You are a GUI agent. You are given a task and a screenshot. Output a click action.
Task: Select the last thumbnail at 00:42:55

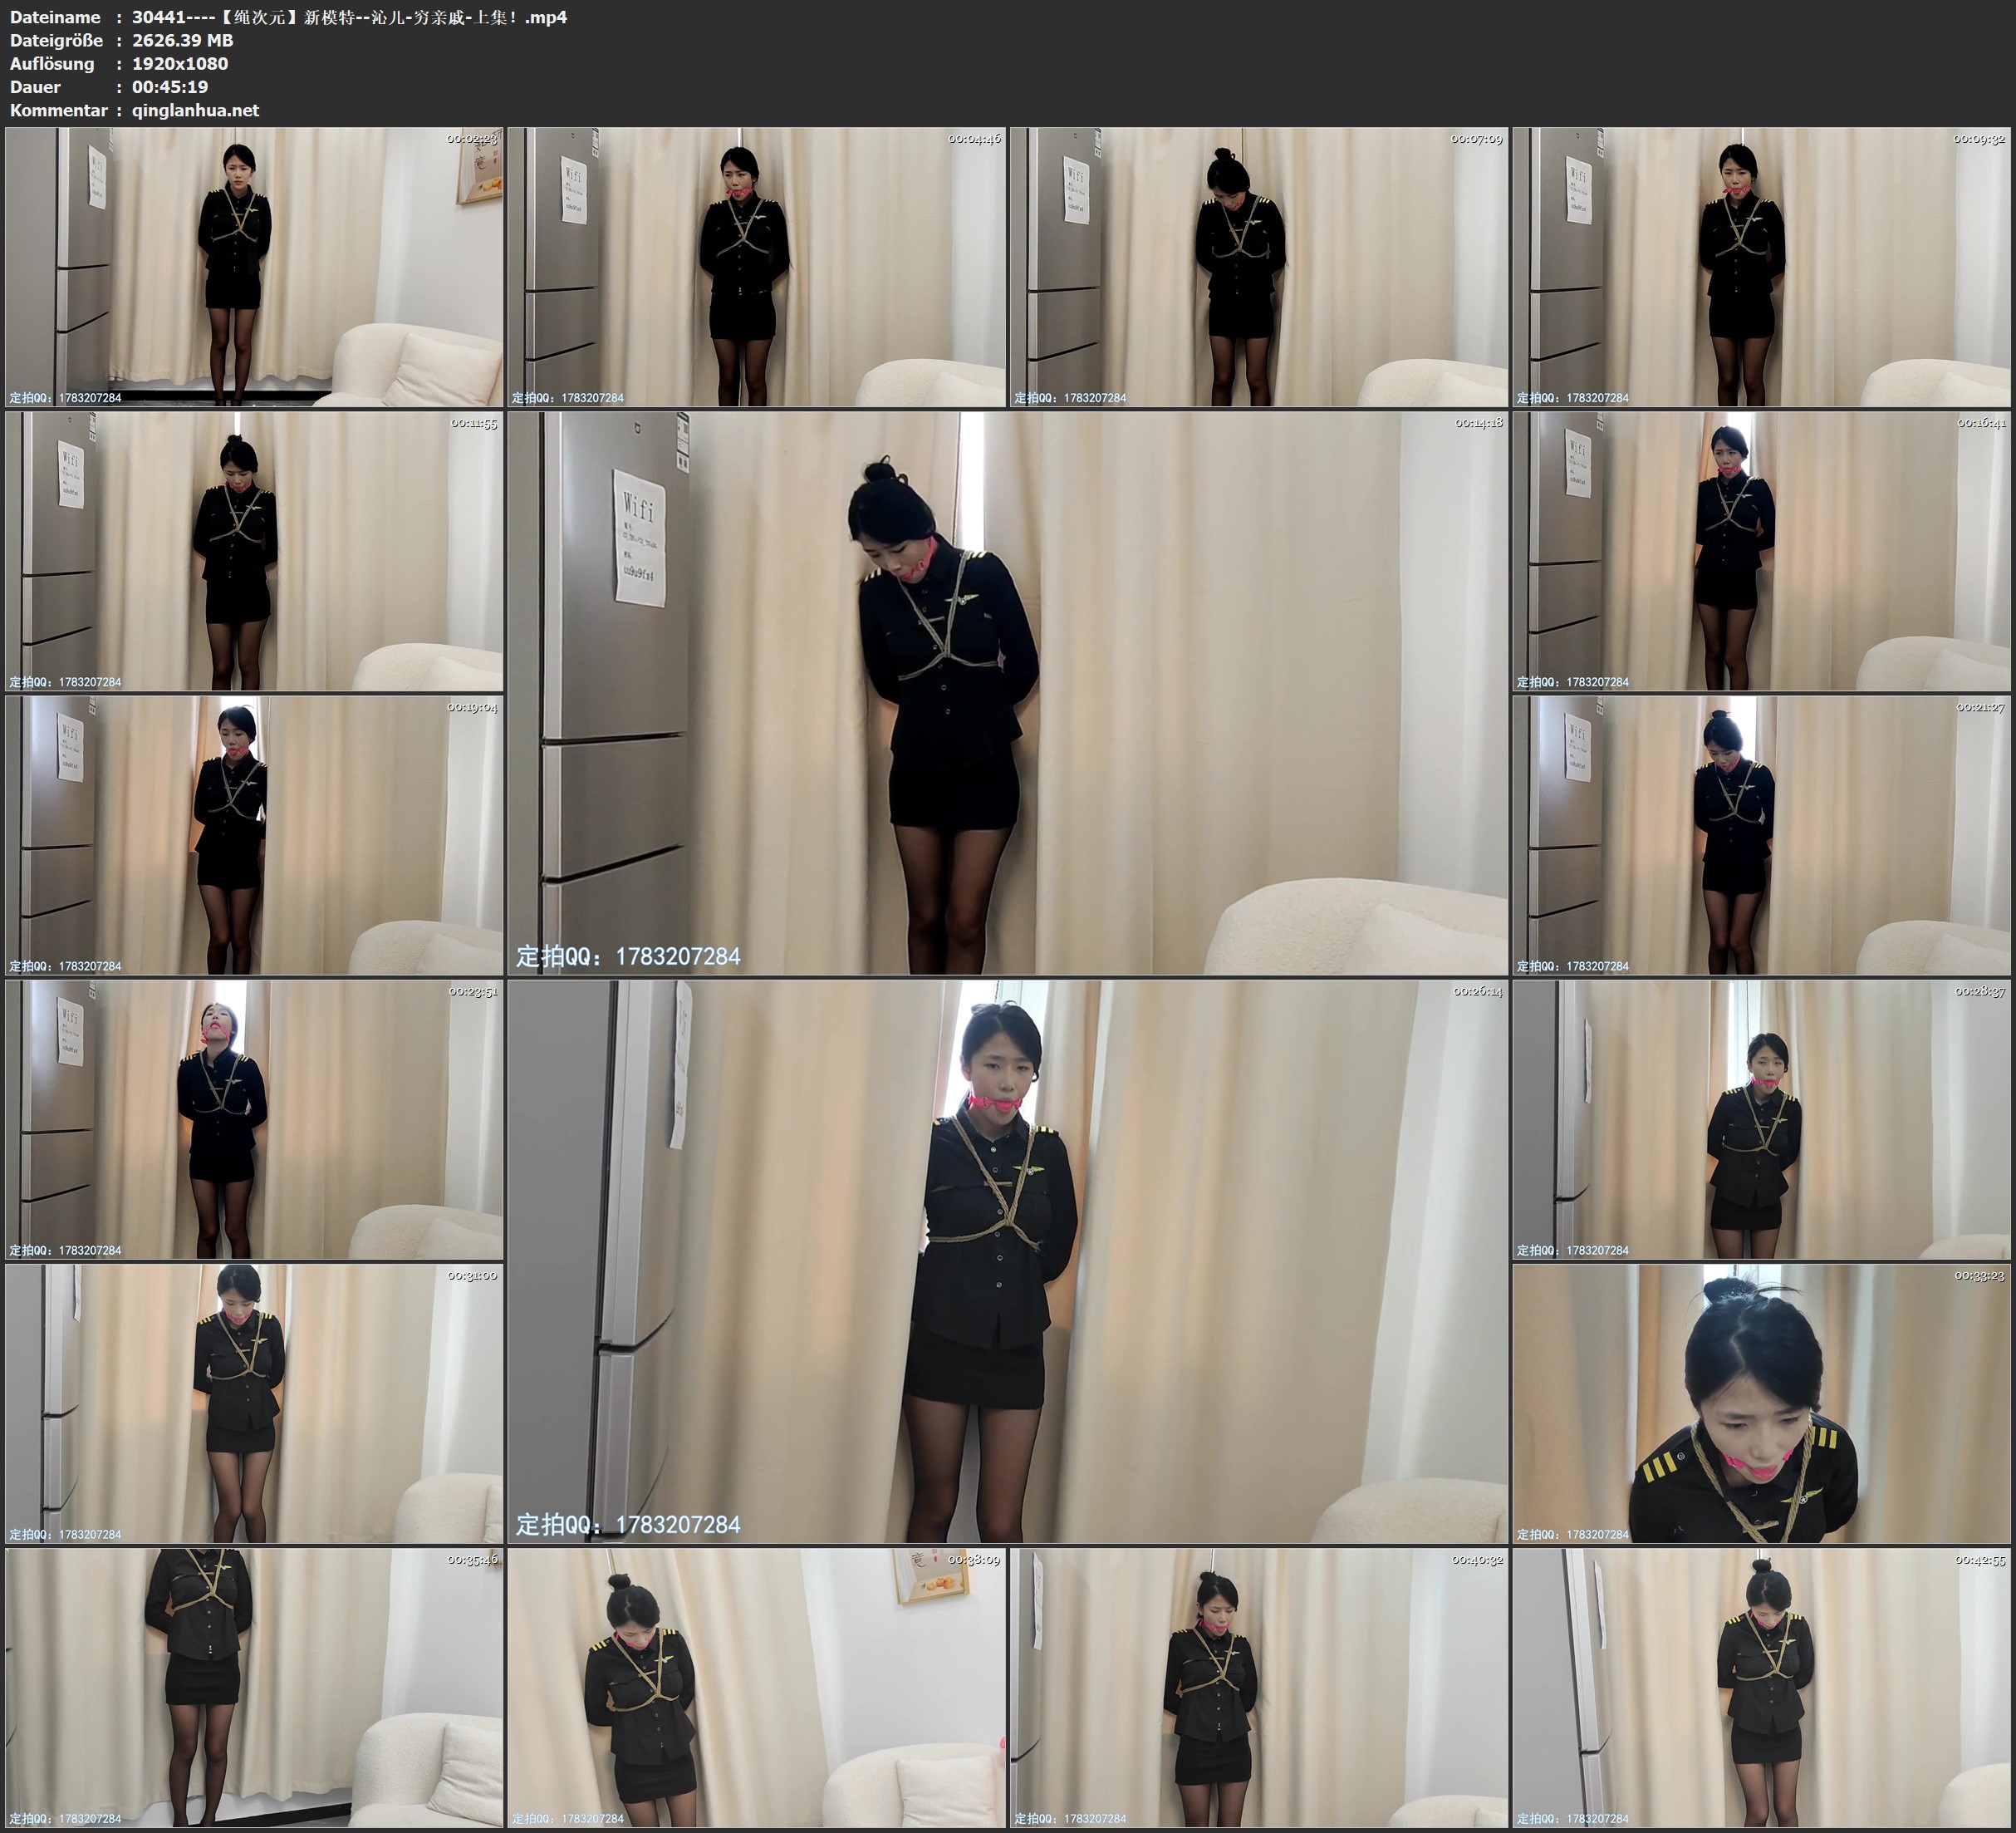(1762, 1687)
